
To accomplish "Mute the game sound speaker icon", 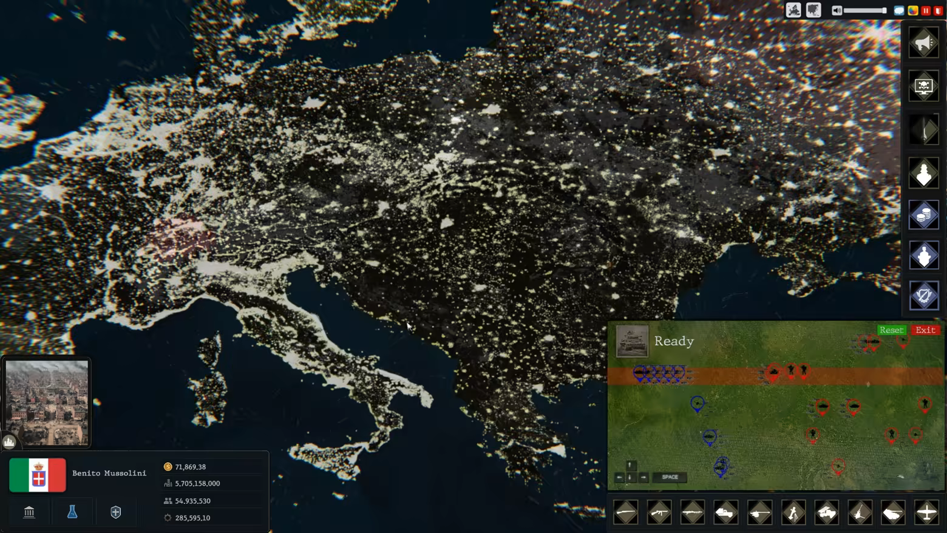I will (837, 10).
